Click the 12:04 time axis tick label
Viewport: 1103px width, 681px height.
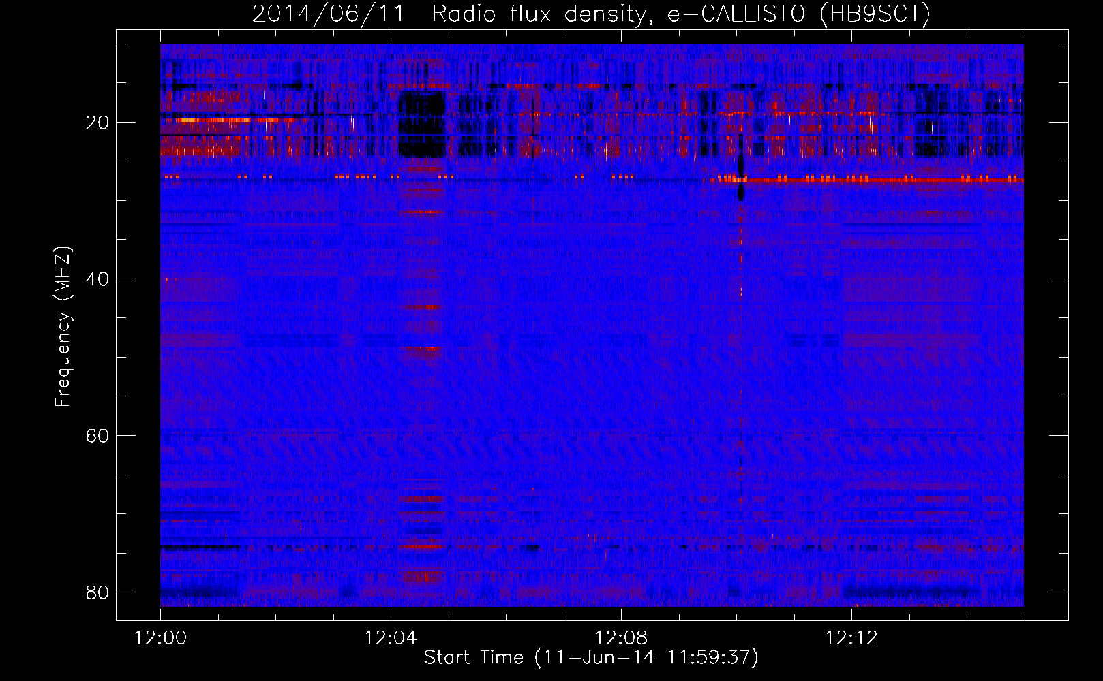point(391,638)
